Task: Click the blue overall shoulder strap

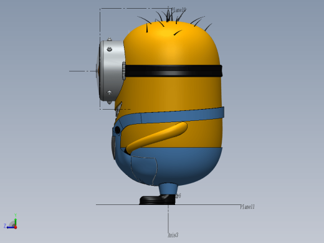Action: 173,118
